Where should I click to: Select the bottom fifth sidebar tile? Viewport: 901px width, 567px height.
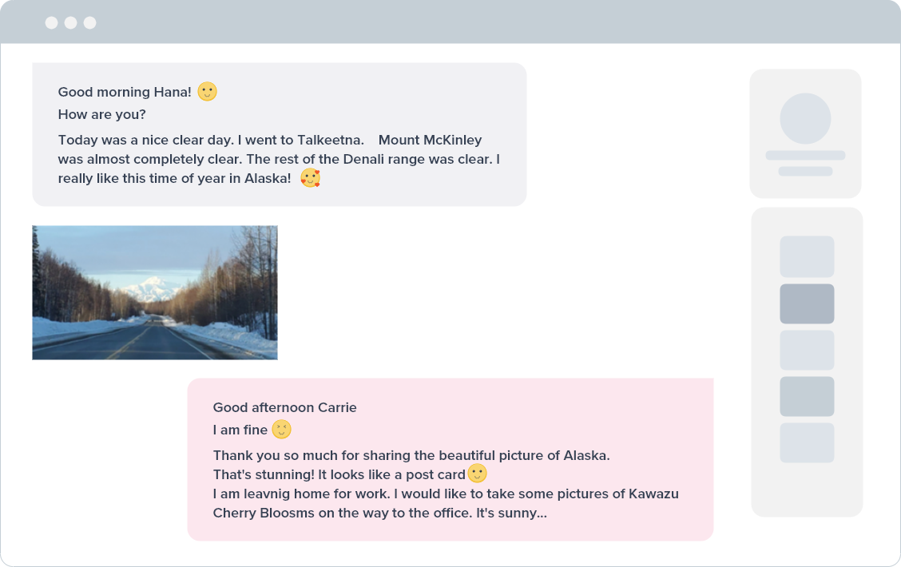[807, 443]
